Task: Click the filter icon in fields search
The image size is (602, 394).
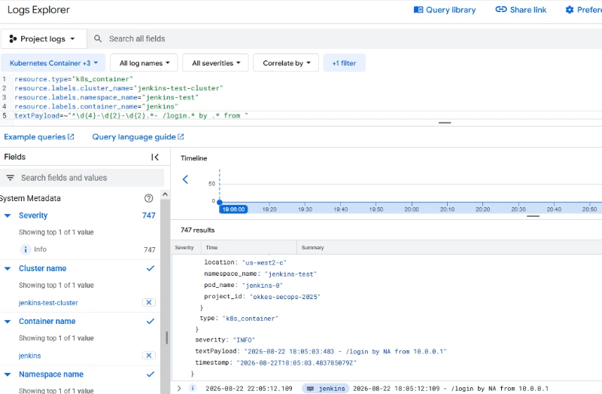Action: point(11,178)
